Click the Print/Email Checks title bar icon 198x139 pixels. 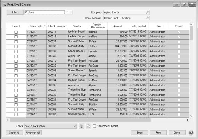click(x=5, y=5)
